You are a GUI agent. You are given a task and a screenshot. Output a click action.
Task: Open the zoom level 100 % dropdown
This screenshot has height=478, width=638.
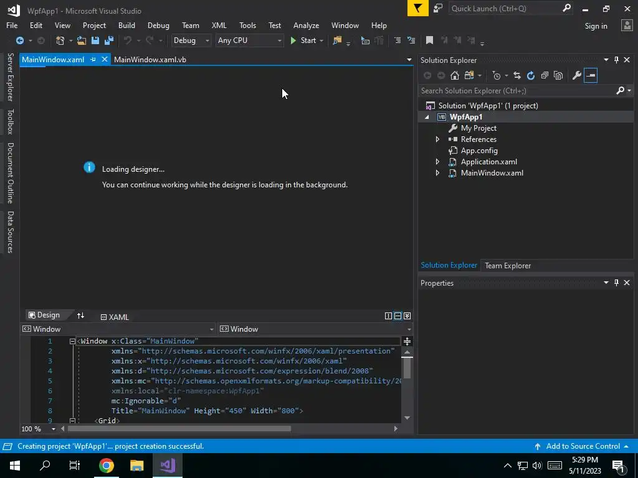(x=54, y=429)
